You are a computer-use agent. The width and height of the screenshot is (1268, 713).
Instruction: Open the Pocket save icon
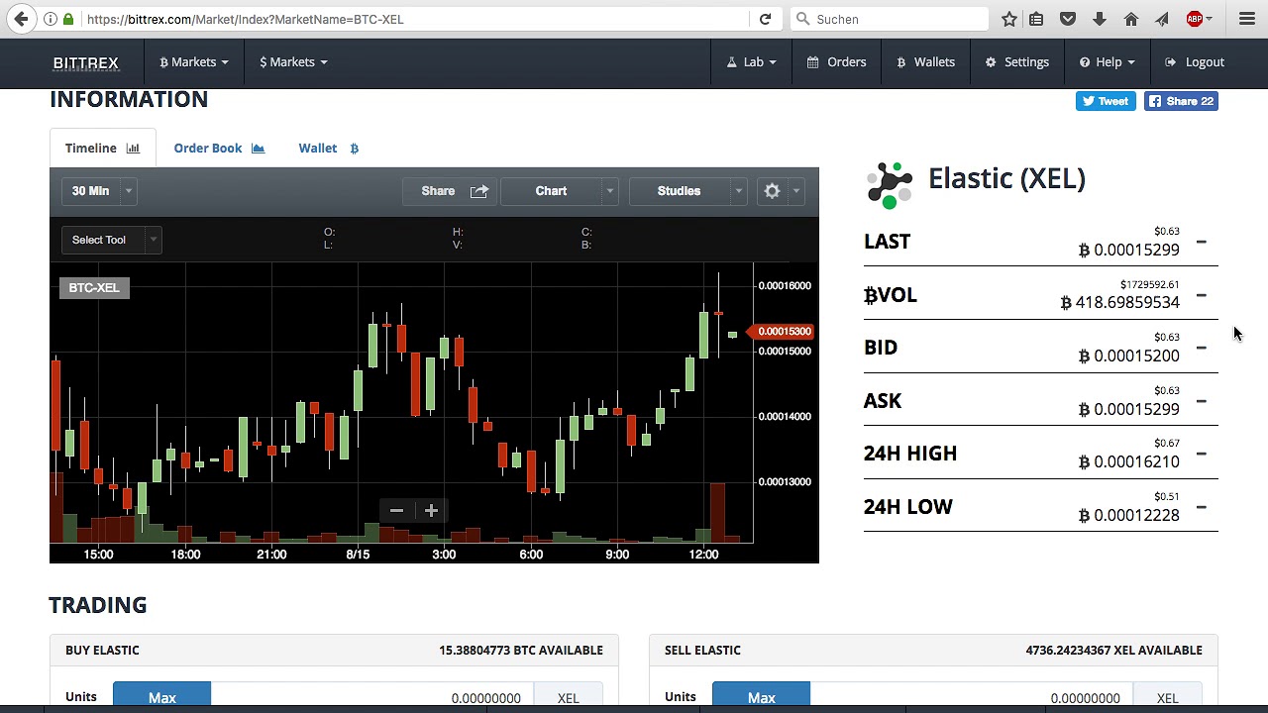click(1068, 19)
